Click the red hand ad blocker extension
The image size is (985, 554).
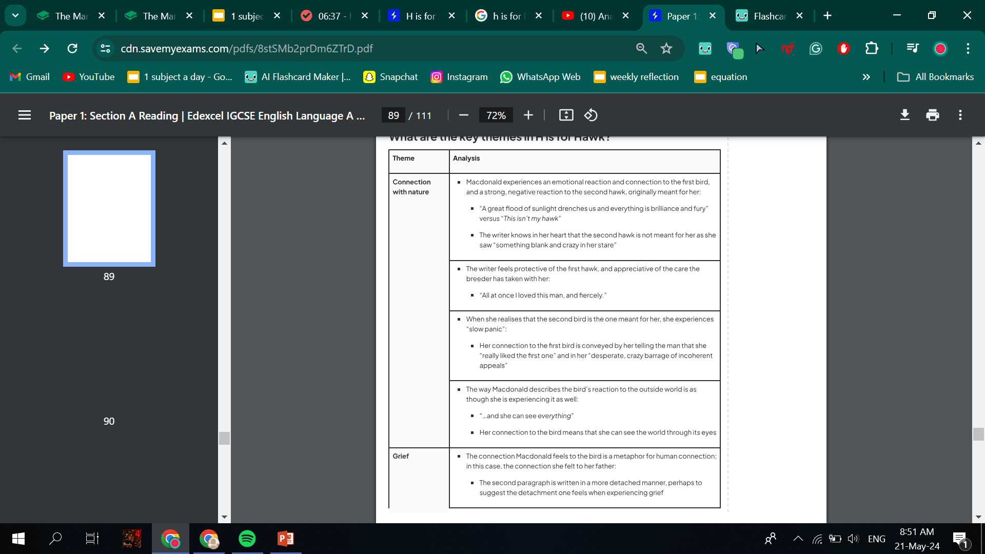click(843, 48)
